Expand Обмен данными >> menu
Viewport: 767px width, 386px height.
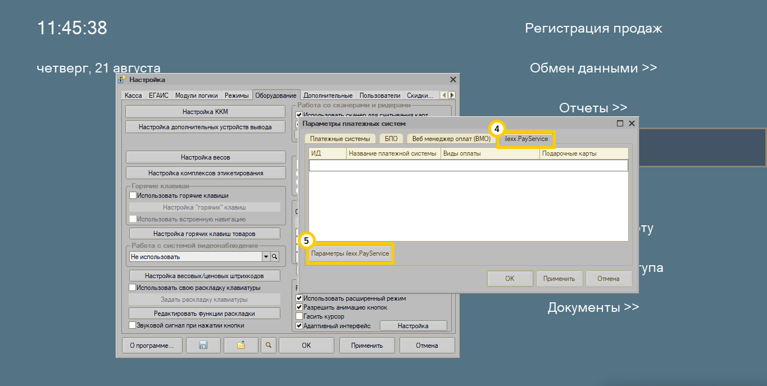tap(593, 68)
